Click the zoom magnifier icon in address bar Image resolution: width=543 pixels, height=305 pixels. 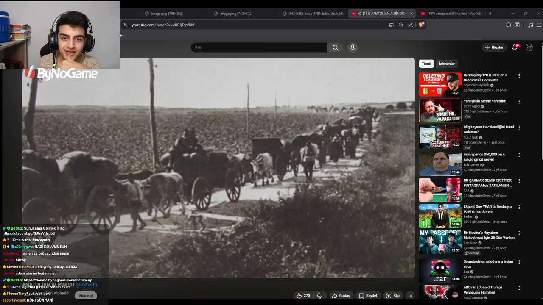click(401, 25)
